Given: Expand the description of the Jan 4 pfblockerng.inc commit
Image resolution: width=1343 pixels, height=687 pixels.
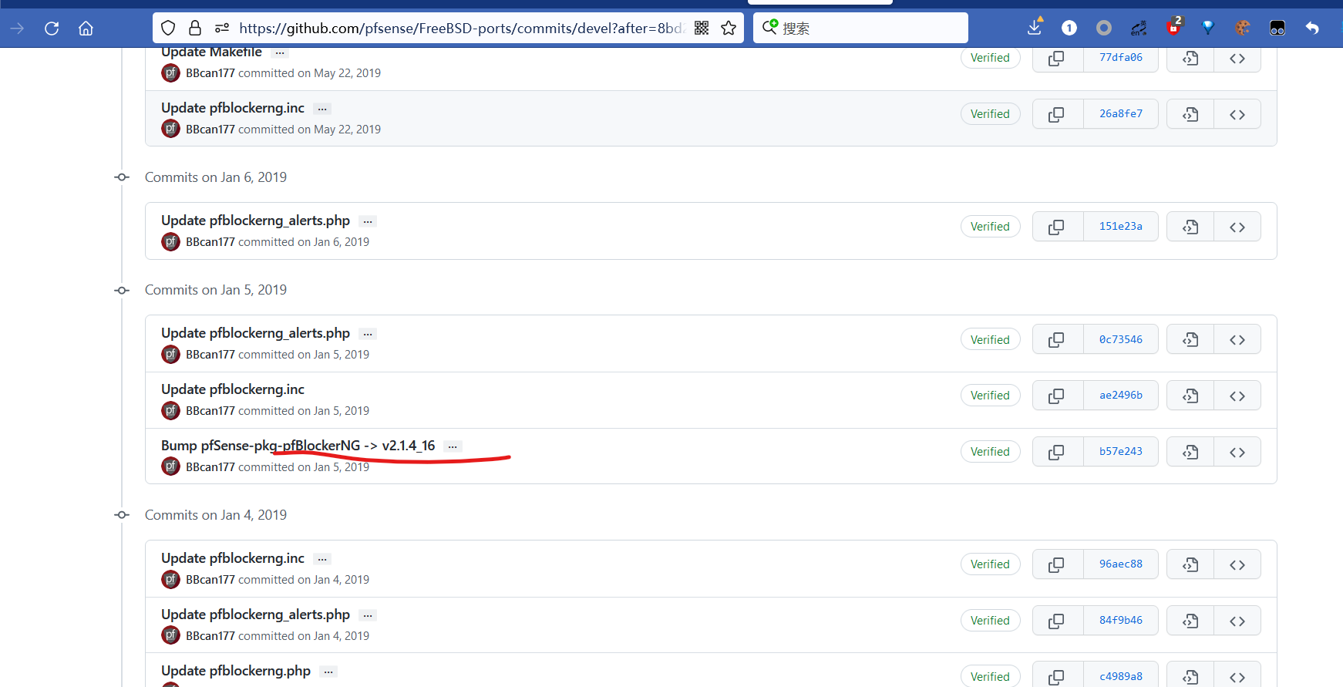Looking at the screenshot, I should pyautogui.click(x=322, y=559).
